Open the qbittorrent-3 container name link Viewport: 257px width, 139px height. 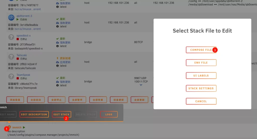coord(24,16)
